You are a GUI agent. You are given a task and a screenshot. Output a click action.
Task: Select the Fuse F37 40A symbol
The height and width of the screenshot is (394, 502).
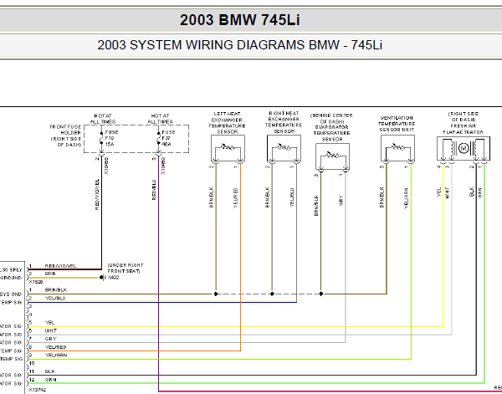pyautogui.click(x=158, y=138)
